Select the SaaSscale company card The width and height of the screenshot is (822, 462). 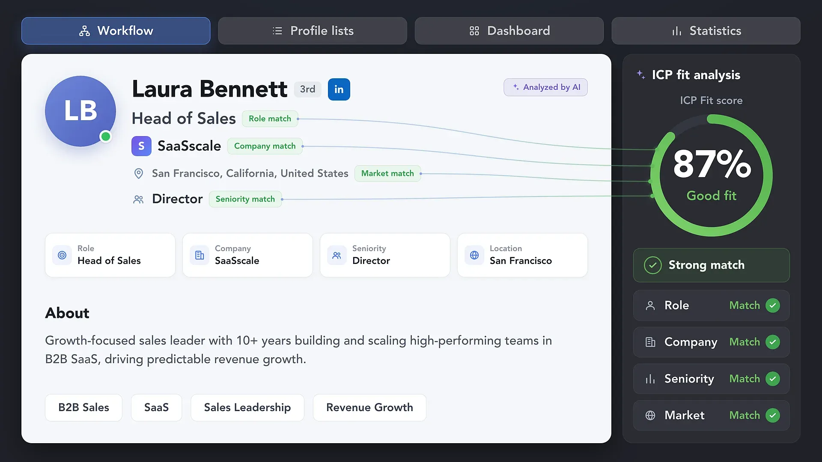(x=247, y=255)
